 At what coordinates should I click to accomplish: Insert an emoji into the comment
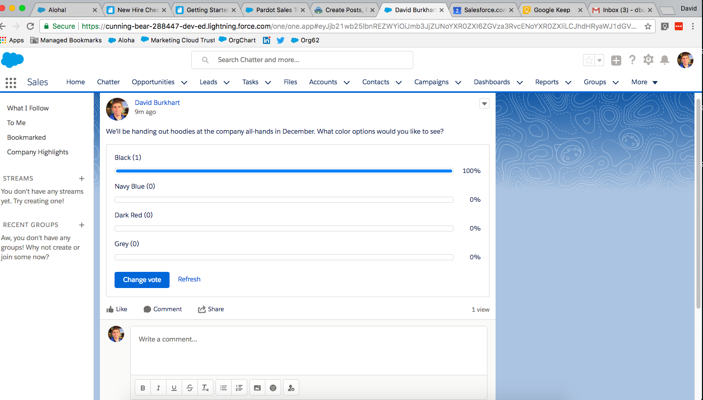pos(273,388)
